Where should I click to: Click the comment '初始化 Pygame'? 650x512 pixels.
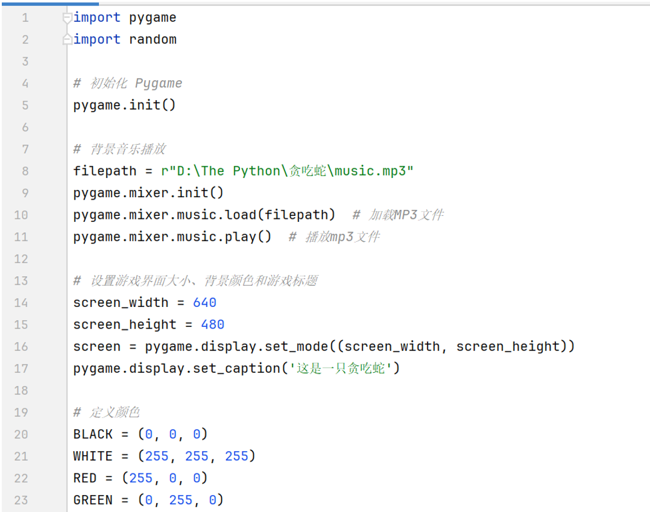[135, 83]
